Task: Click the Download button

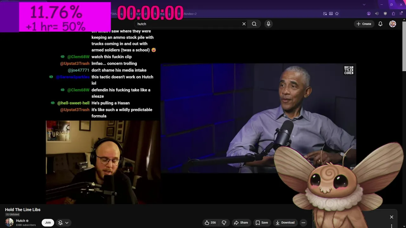Action: click(x=285, y=223)
